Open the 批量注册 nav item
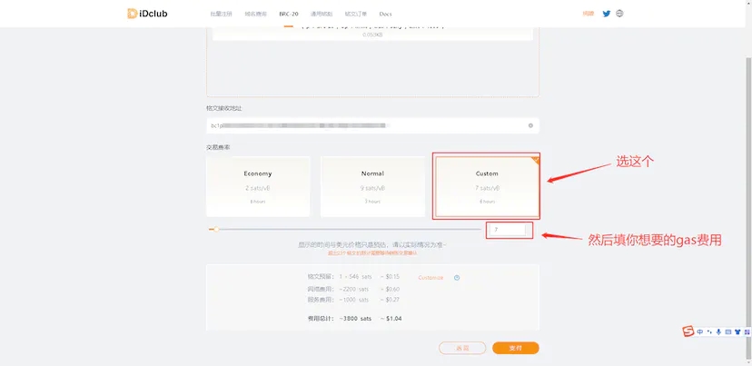 221,14
